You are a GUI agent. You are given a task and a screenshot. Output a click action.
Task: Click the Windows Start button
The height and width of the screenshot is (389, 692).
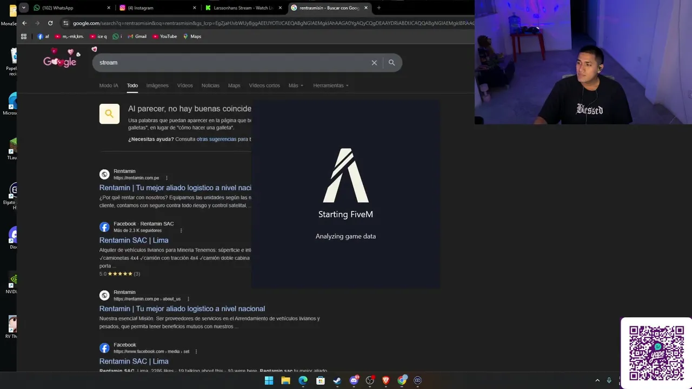[269, 380]
